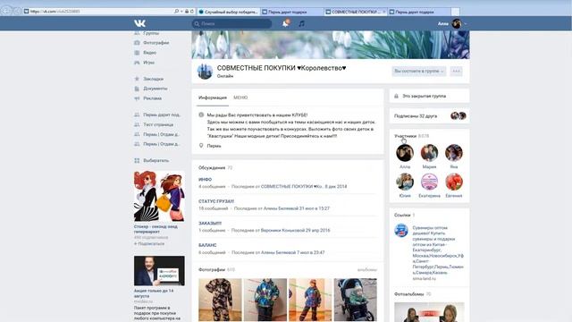Viewport: 572px width, 322px height.
Task: Open member Юлия's avatar
Action: [405, 182]
